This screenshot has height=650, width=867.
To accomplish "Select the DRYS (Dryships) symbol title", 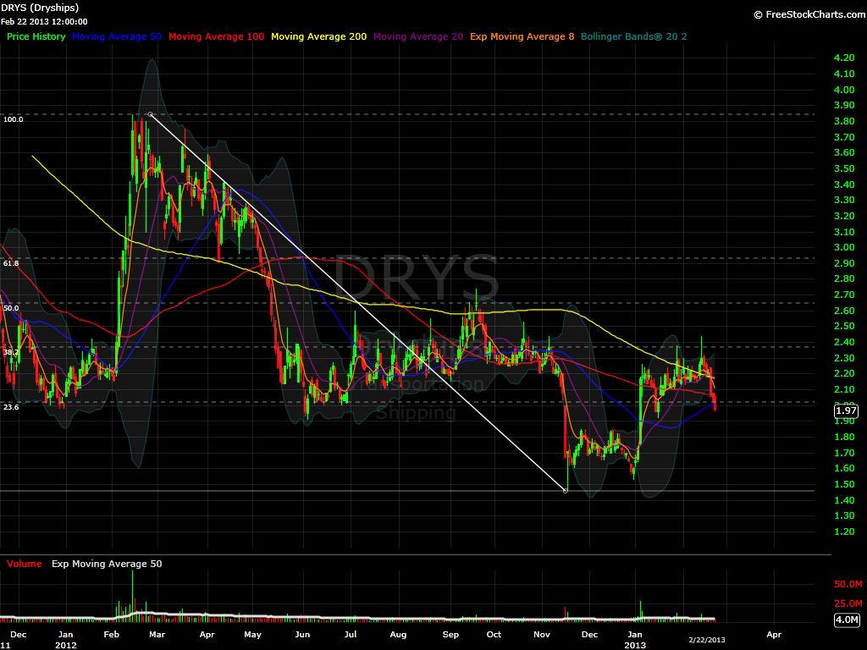I will [40, 7].
